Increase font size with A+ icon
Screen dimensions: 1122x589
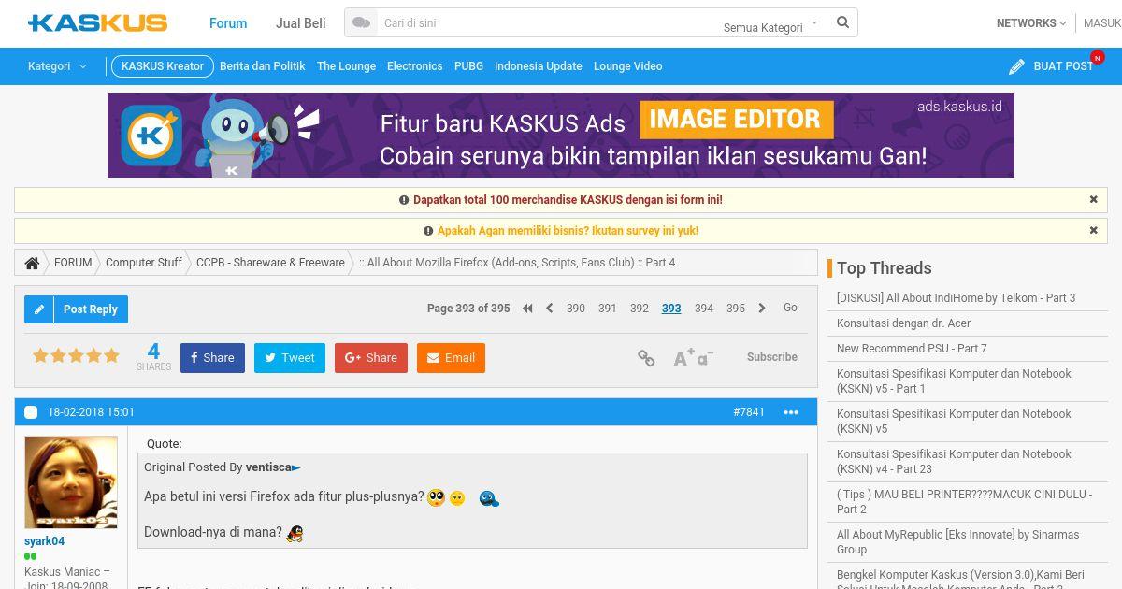click(x=683, y=358)
